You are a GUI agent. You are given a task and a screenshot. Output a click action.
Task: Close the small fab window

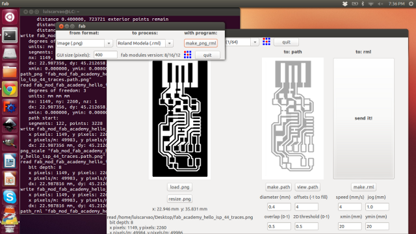(61, 26)
